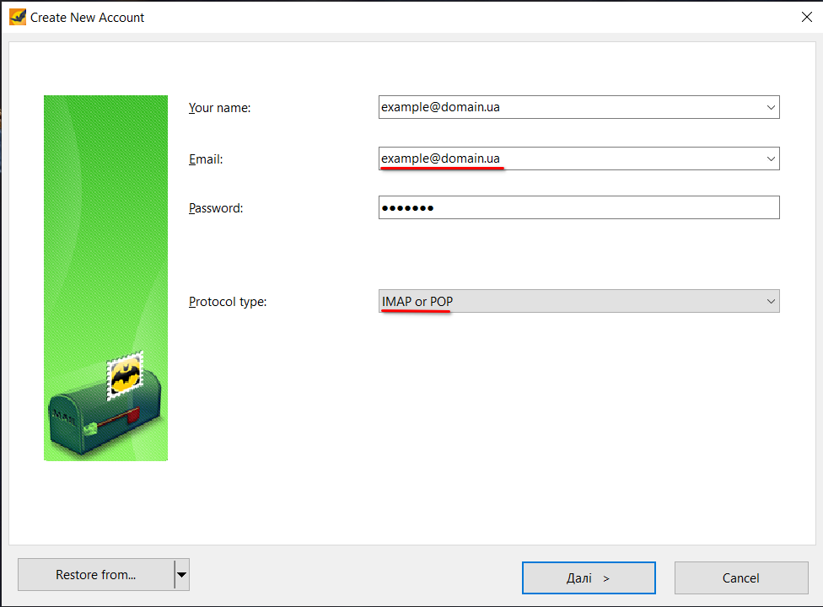The width and height of the screenshot is (823, 607).
Task: Click the Protocol type label
Action: click(228, 302)
